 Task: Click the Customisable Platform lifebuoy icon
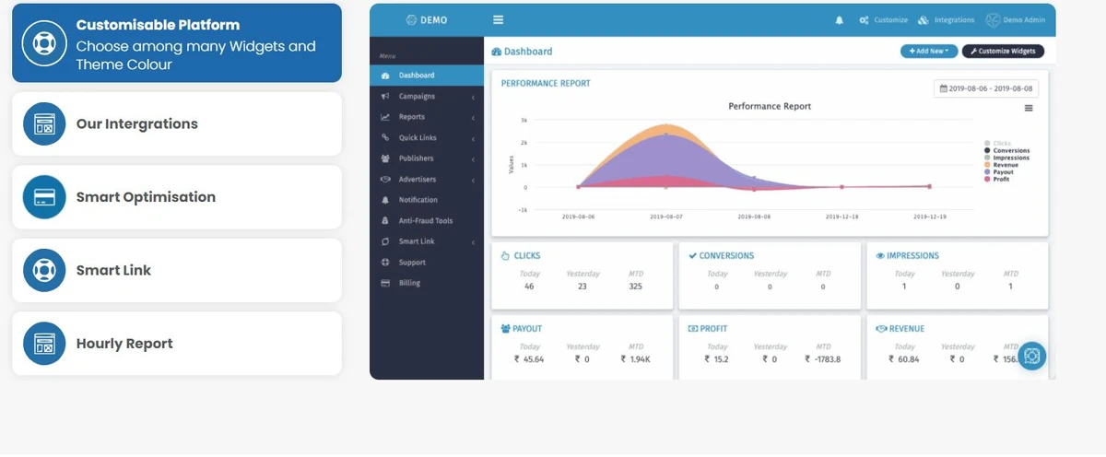tap(44, 43)
